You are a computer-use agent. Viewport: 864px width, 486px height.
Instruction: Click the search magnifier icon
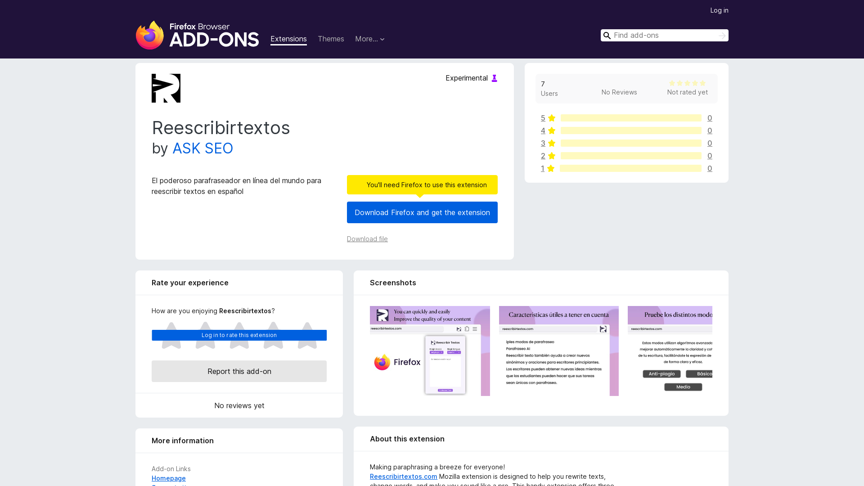coord(607,36)
